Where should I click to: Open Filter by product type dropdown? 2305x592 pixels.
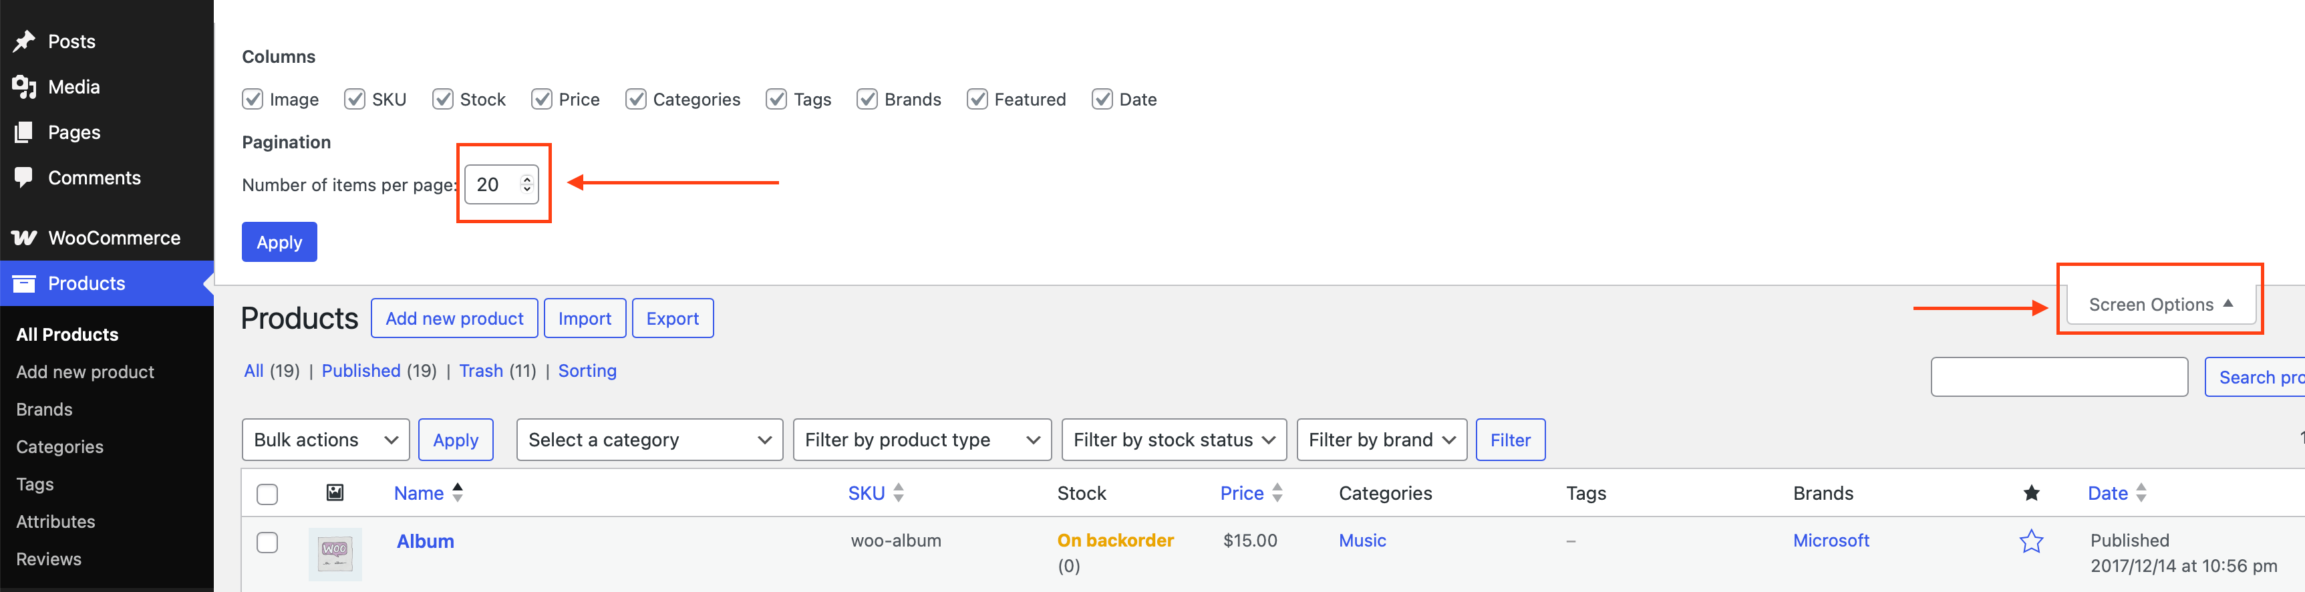tap(923, 440)
